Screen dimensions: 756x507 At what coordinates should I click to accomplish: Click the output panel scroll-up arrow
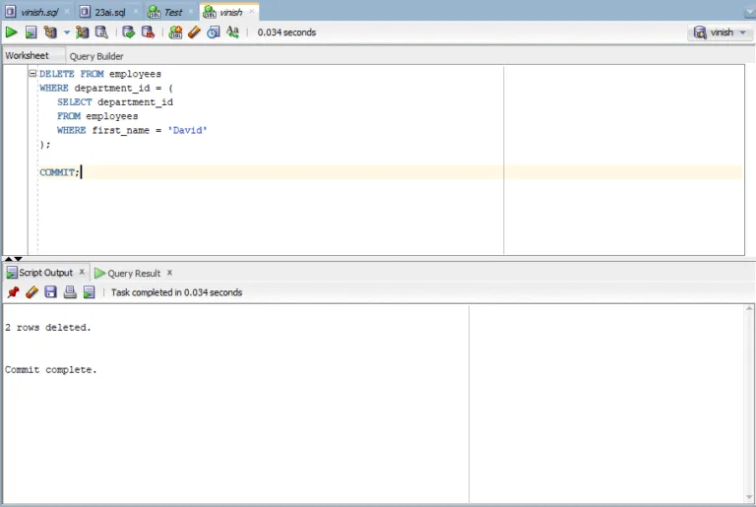click(749, 308)
